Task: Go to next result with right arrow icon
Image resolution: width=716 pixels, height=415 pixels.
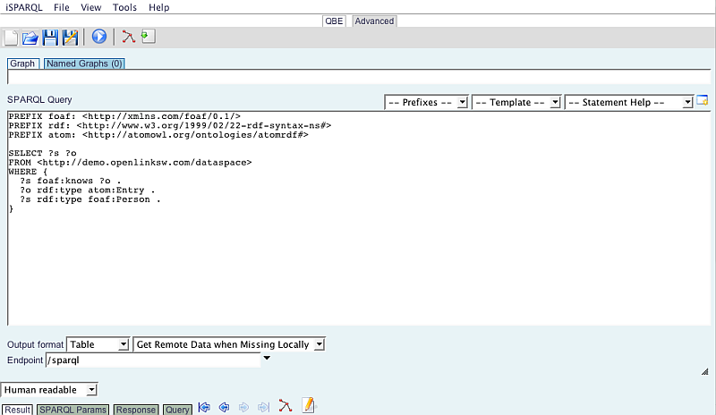Action: [x=243, y=407]
